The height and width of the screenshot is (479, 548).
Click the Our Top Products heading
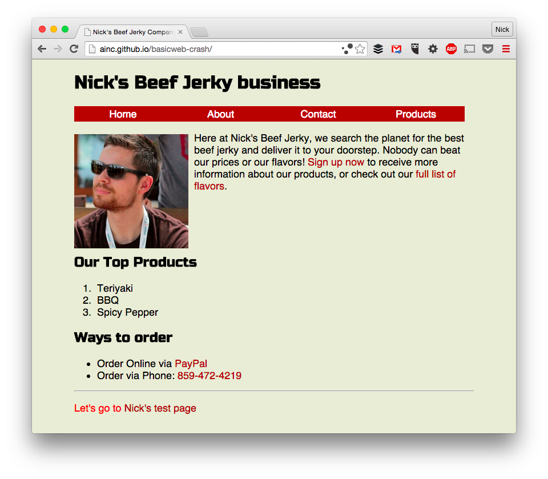point(135,262)
